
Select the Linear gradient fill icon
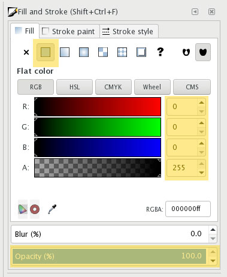pyautogui.click(x=65, y=52)
